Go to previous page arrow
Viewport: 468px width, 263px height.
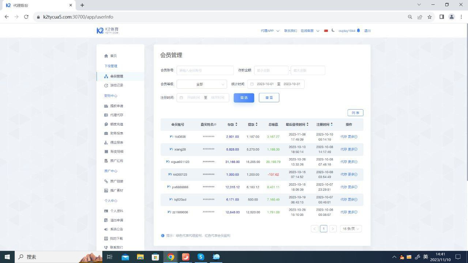314,229
